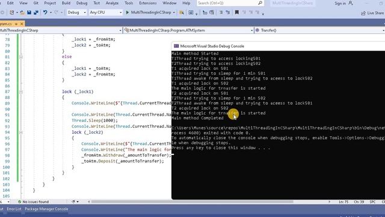
Task: Open the Error List tab
Action: pos(14,209)
